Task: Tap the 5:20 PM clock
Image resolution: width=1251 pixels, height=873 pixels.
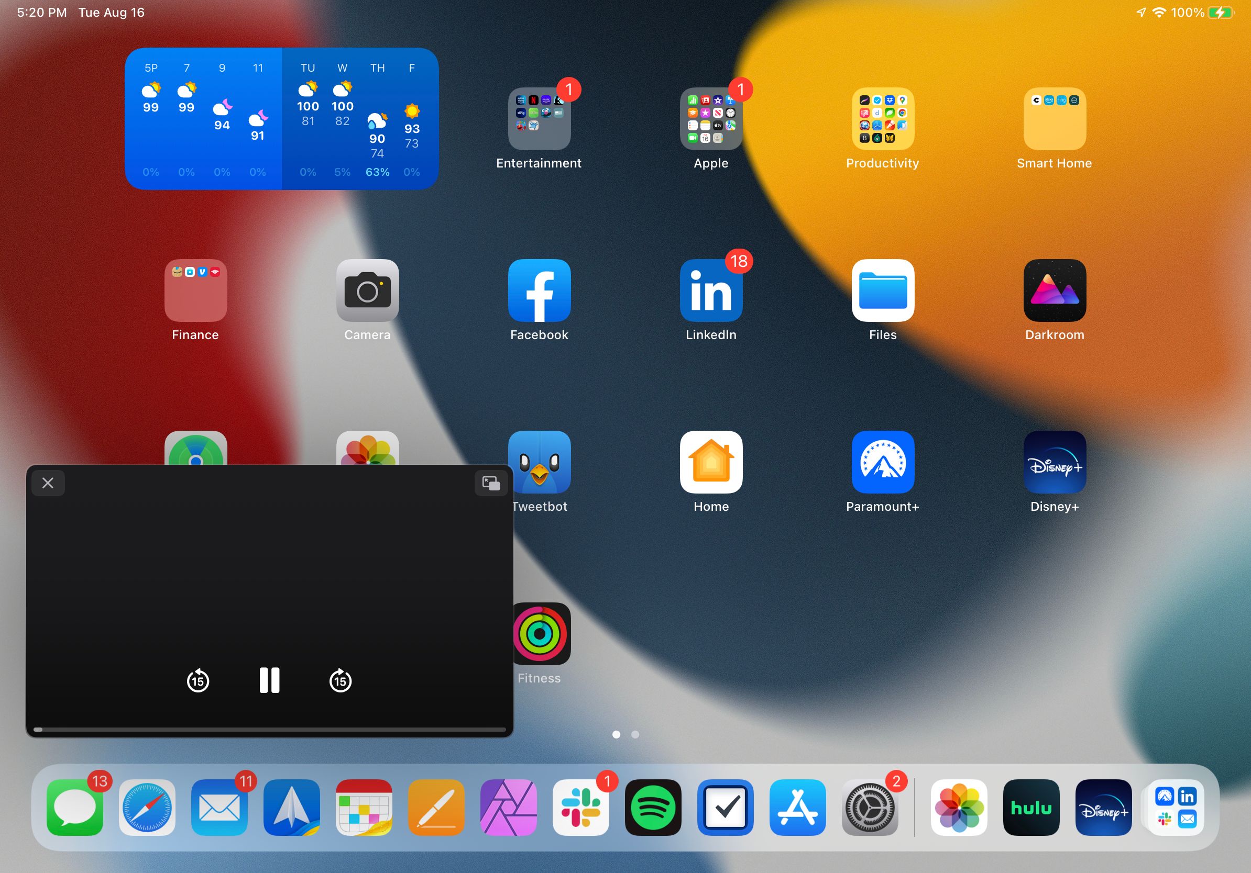Action: point(42,13)
